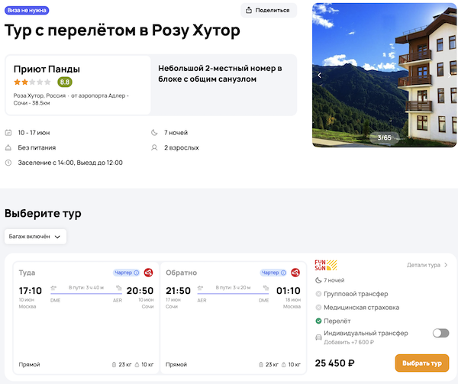Click the Перелёт green checkmark
This screenshot has width=458, height=384.
(318, 320)
